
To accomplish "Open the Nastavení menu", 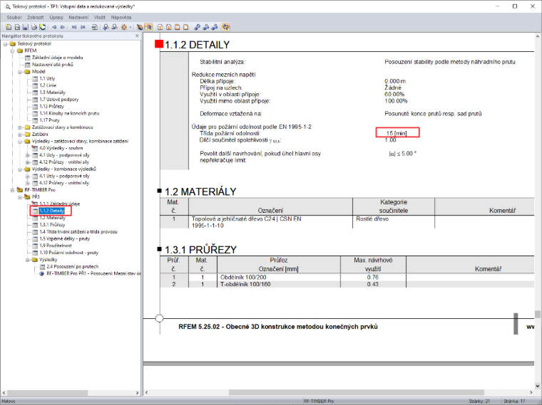I will click(x=78, y=17).
